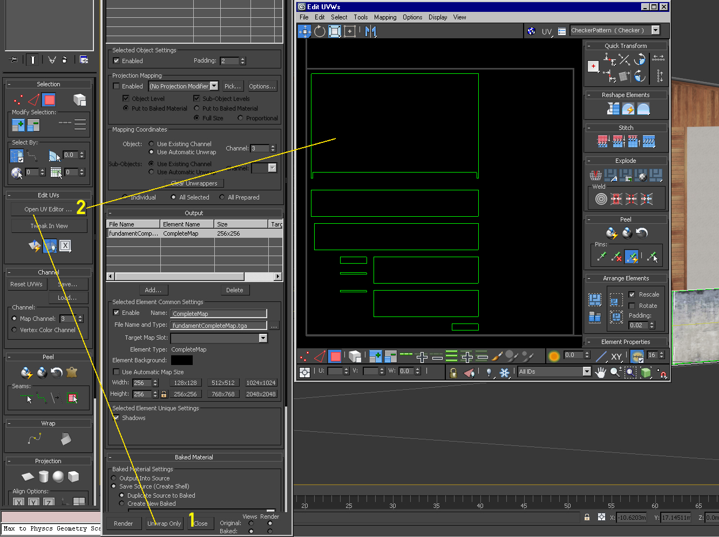Click the Element Background color swatch
This screenshot has height=537, width=719.
point(181,360)
